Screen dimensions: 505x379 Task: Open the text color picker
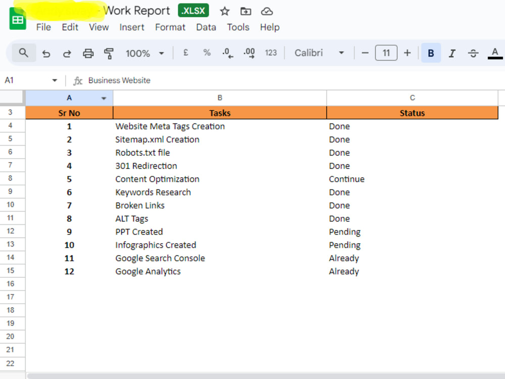495,53
